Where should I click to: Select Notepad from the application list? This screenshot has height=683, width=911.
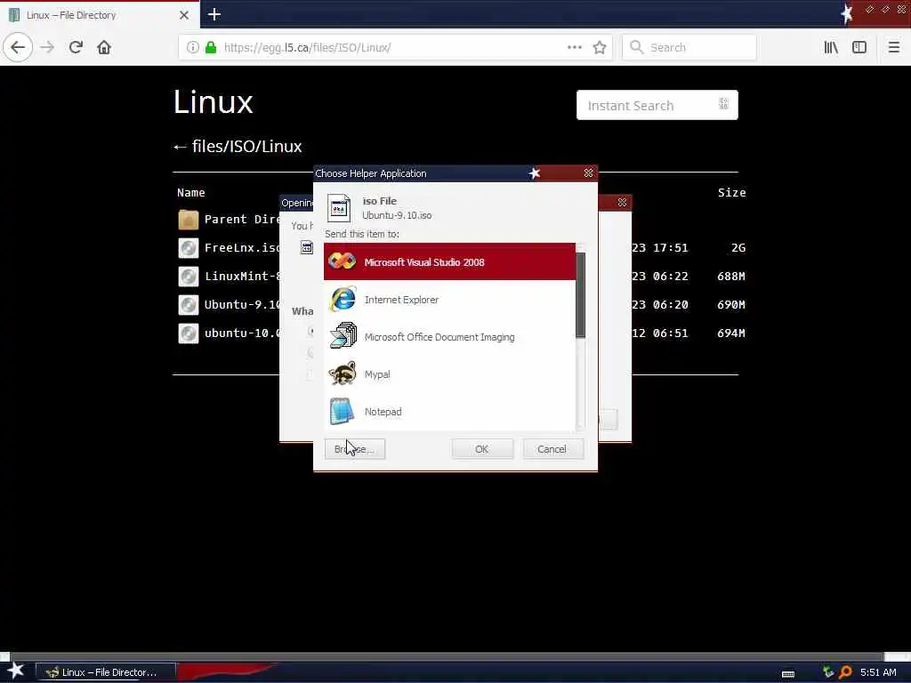click(449, 412)
